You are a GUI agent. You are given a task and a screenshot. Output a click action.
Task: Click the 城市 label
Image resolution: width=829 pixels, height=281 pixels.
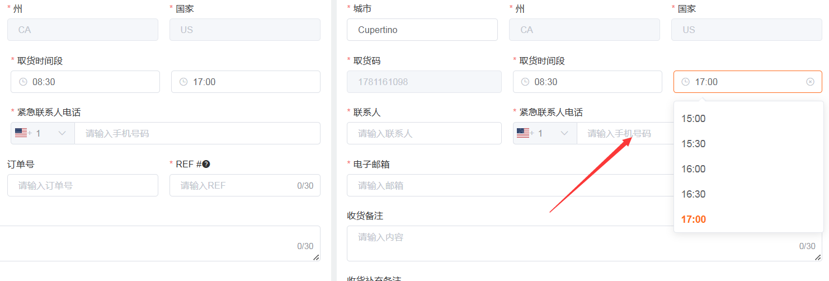362,8
